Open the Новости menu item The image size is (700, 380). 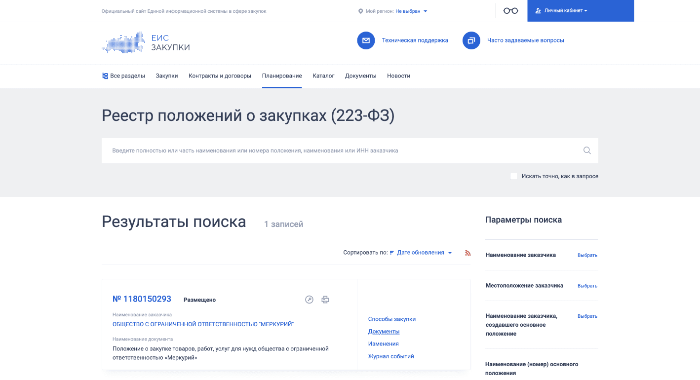(398, 76)
